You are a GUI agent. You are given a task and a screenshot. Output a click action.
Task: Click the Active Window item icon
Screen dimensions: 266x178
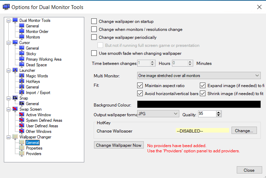[22, 115]
